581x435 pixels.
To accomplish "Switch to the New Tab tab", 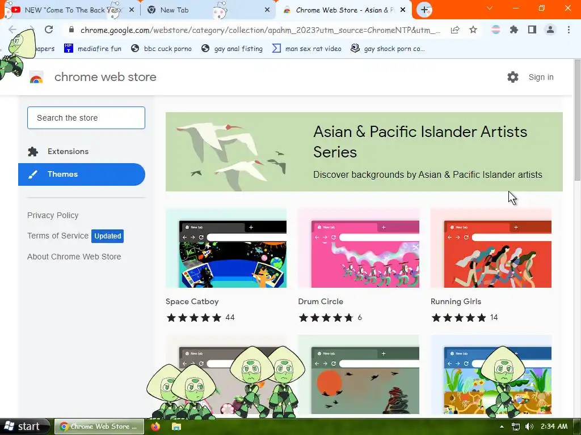I will [208, 10].
